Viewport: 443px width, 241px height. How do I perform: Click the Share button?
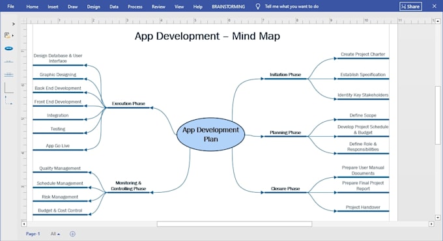pyautogui.click(x=411, y=7)
